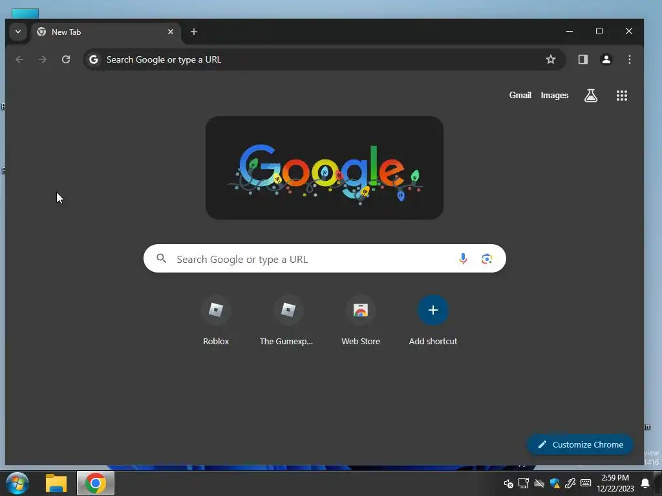Viewport: 662px width, 496px height.
Task: Open the Web Store shortcut
Action: click(361, 322)
